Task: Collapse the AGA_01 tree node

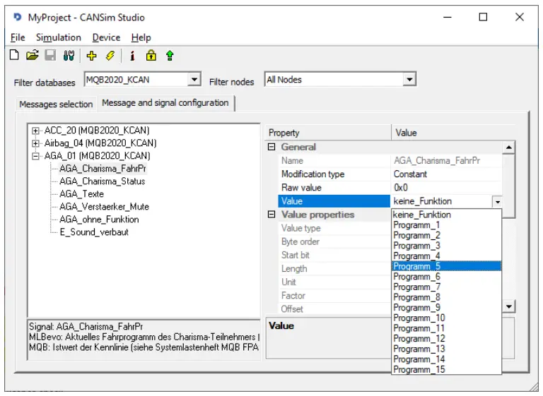Action: pos(36,156)
